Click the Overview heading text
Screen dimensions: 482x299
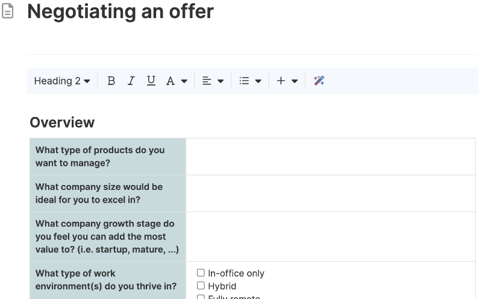click(62, 122)
